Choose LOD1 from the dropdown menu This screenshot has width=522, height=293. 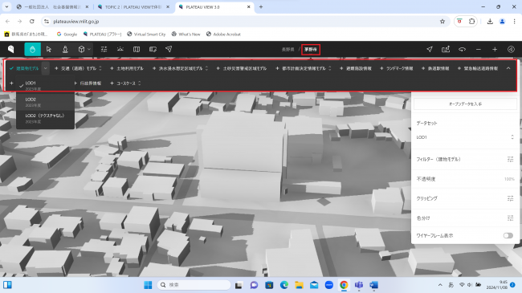pyautogui.click(x=45, y=85)
